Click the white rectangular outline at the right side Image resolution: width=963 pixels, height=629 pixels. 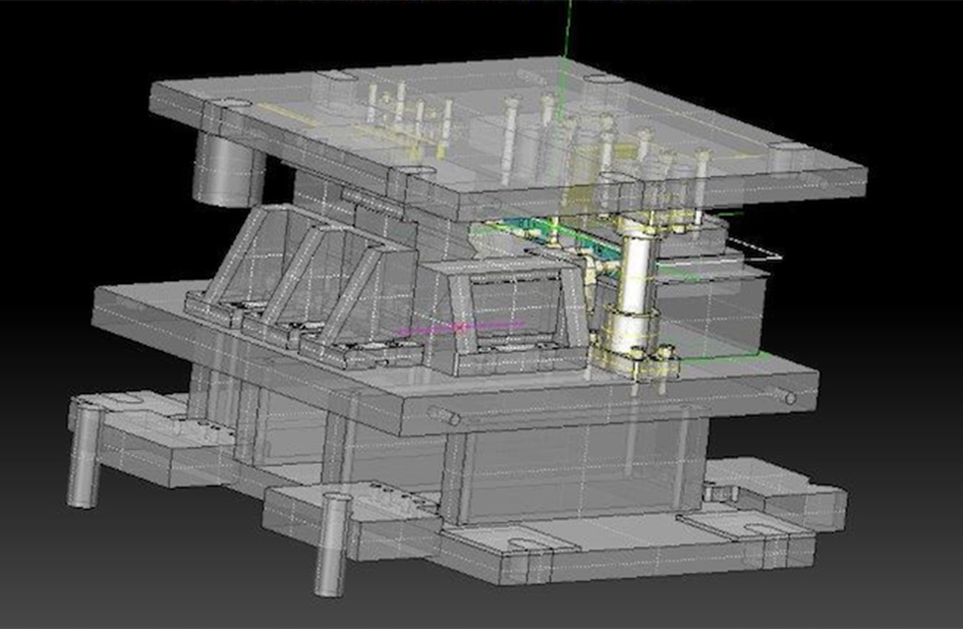tap(757, 254)
